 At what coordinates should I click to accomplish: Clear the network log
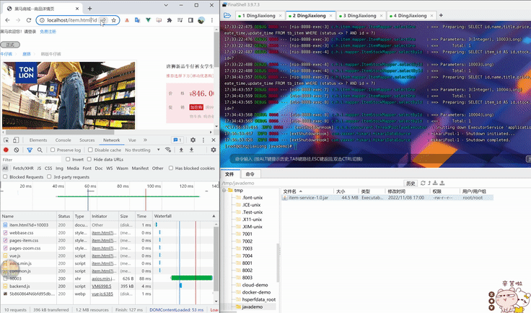pos(16,150)
